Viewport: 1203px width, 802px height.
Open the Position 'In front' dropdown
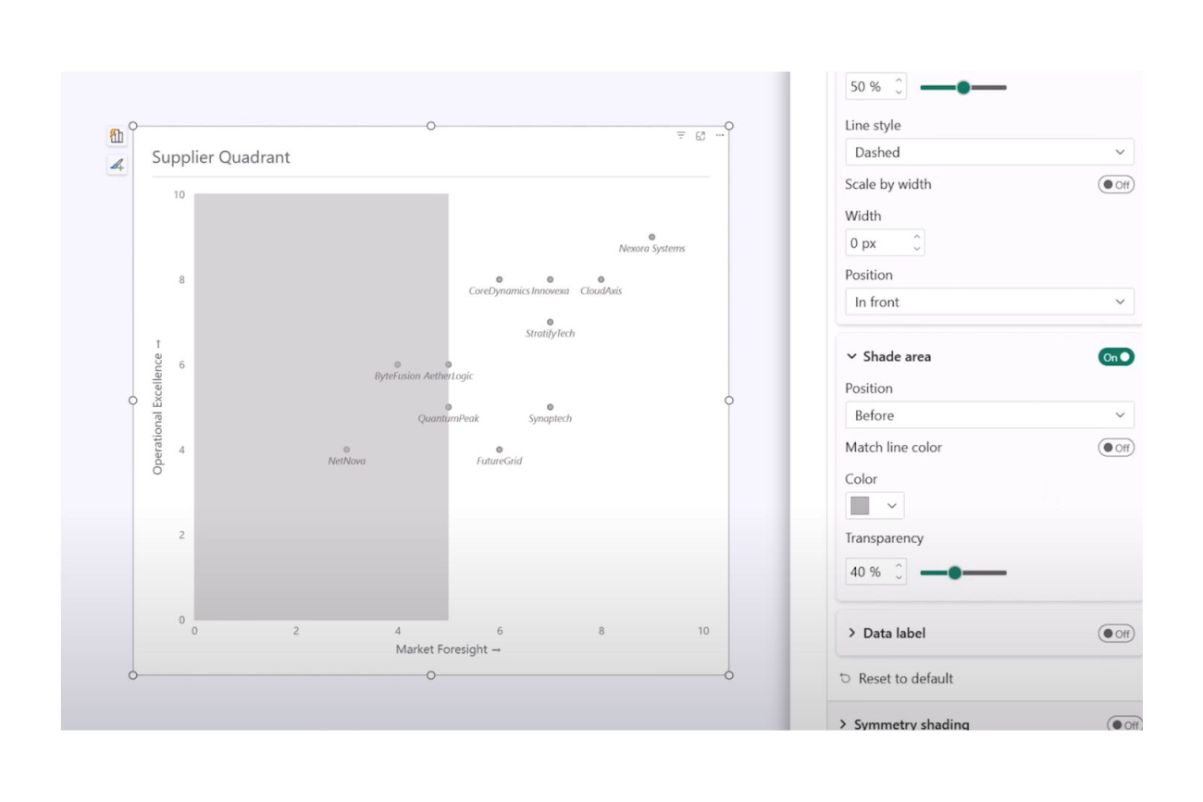point(988,302)
